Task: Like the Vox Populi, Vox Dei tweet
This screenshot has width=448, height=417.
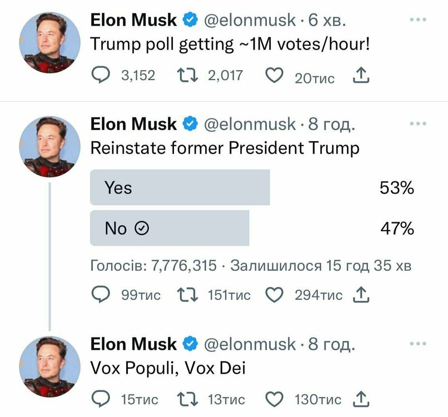Action: (275, 398)
